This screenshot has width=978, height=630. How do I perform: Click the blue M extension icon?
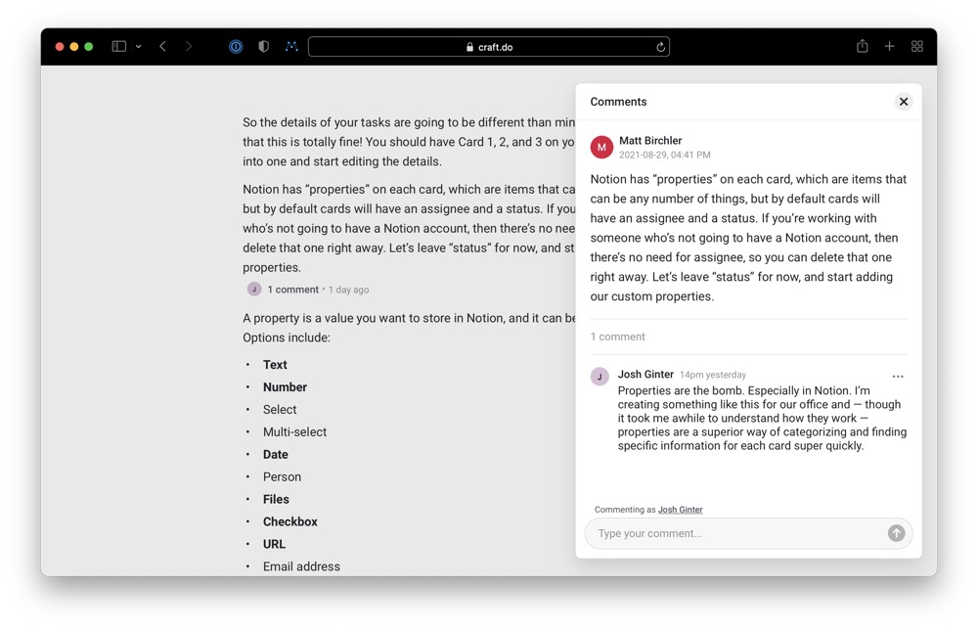click(291, 46)
